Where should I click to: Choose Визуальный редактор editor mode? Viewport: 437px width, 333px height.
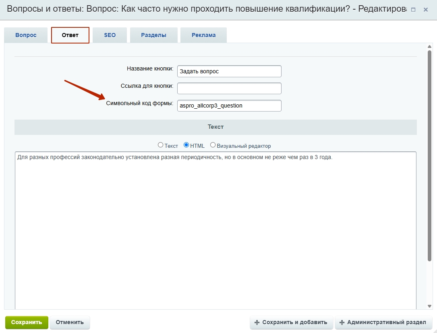tap(213, 145)
